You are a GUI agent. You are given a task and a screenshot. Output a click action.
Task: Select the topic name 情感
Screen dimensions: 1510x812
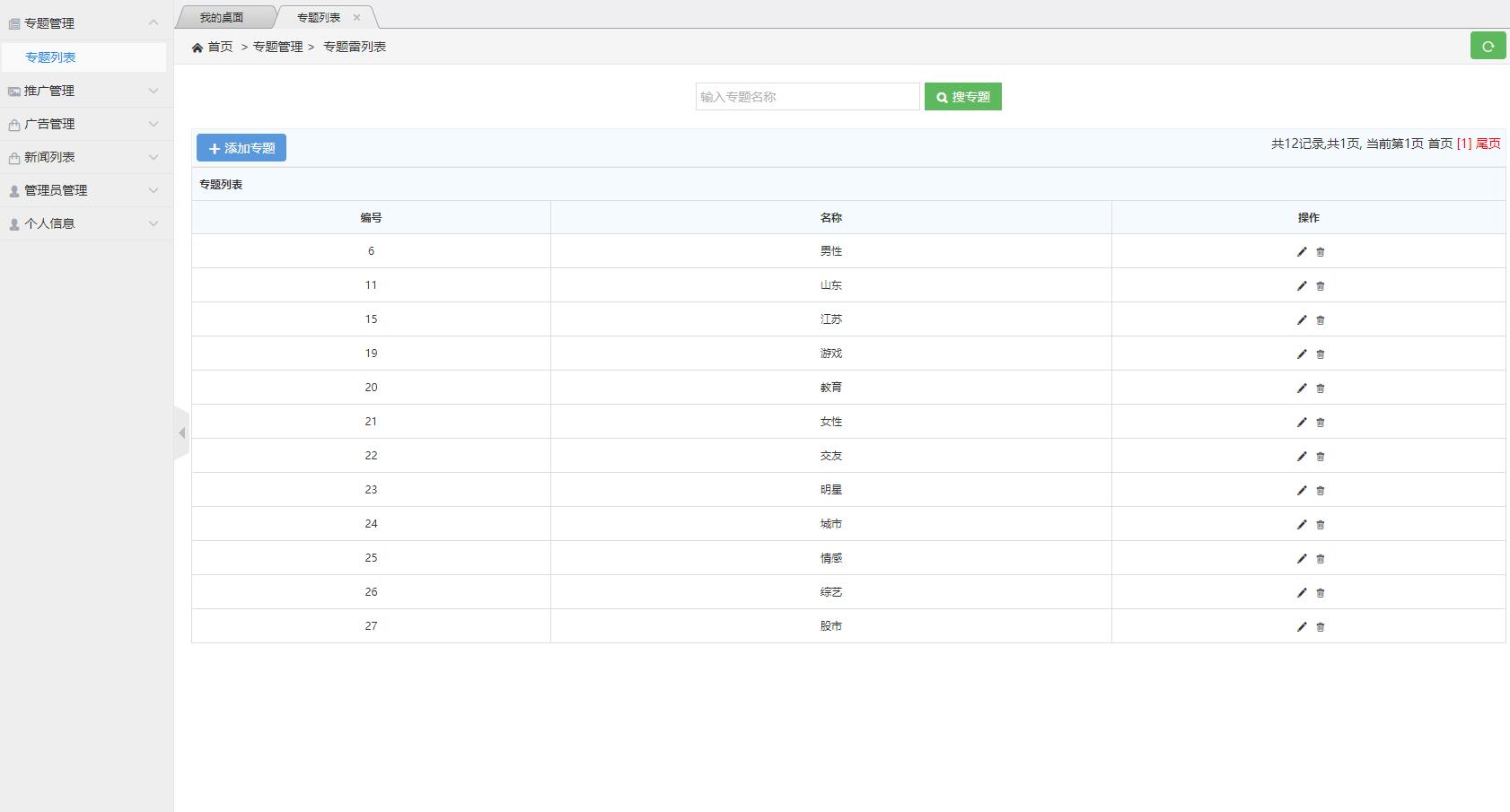831,558
